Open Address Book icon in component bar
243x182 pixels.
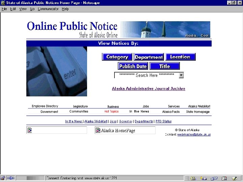point(224,178)
